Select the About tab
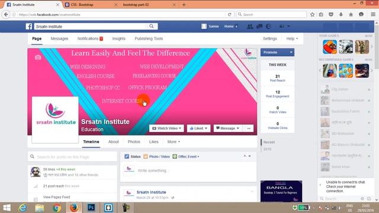This screenshot has width=379, height=213. (113, 142)
